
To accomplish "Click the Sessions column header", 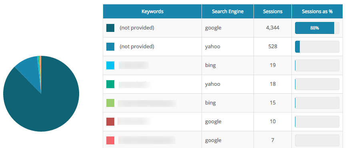I will click(273, 12).
